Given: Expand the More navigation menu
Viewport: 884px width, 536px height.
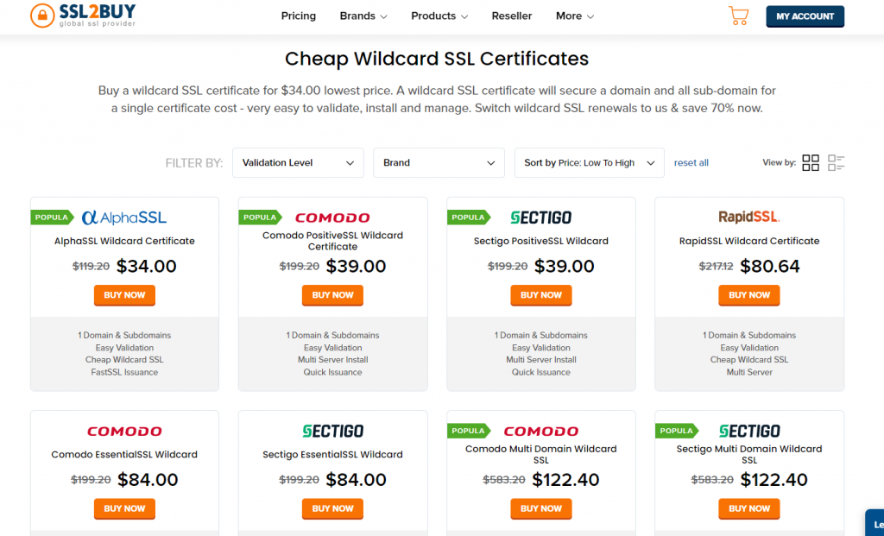Looking at the screenshot, I should pyautogui.click(x=575, y=16).
